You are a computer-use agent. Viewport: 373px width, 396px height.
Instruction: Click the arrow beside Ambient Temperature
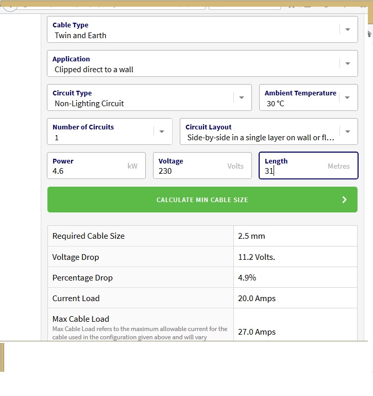coord(347,97)
